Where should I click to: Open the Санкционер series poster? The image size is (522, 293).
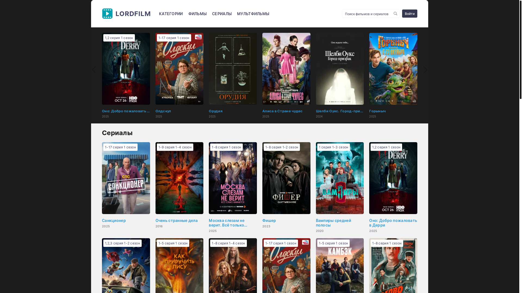126,178
